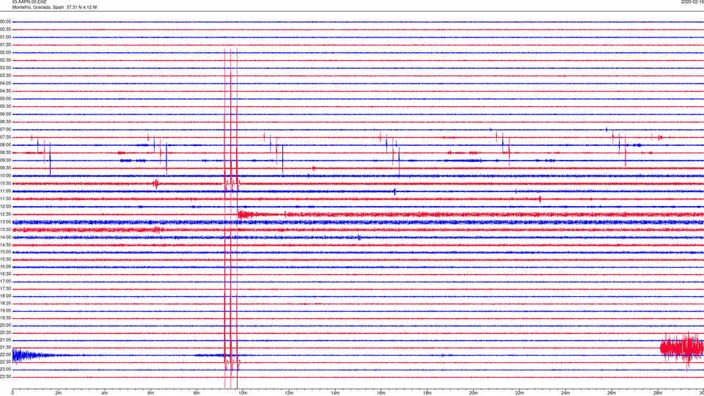Click the 4m tick label on the time axis

[x=105, y=393]
